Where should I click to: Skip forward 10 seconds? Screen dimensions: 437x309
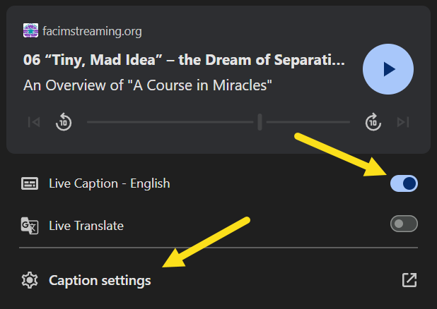coord(373,122)
